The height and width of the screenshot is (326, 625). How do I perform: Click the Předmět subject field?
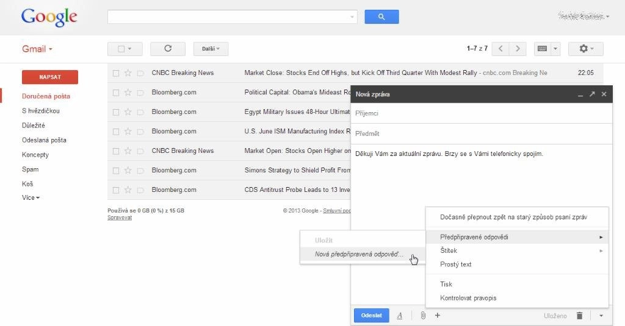click(x=482, y=133)
